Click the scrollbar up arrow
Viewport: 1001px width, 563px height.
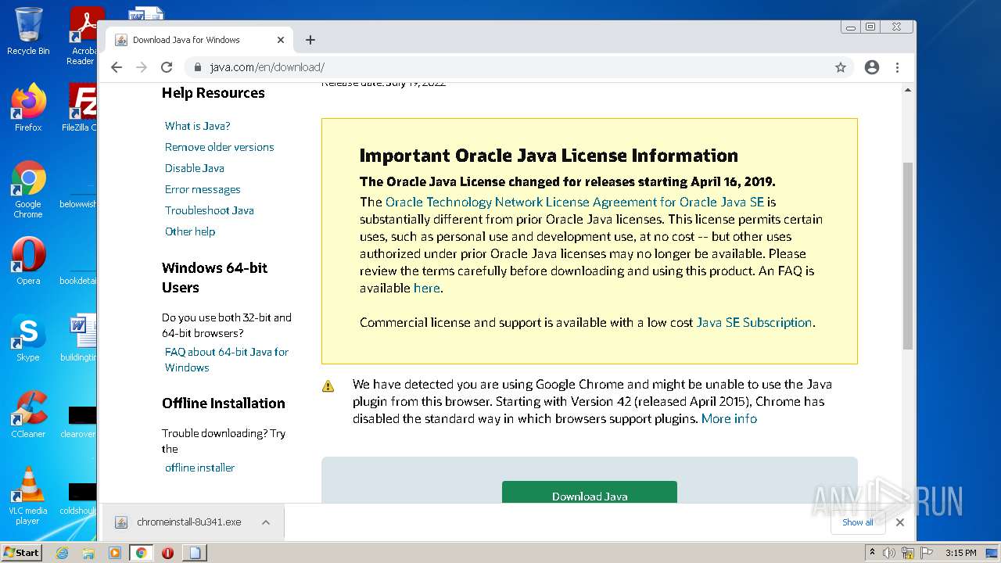pyautogui.click(x=908, y=90)
